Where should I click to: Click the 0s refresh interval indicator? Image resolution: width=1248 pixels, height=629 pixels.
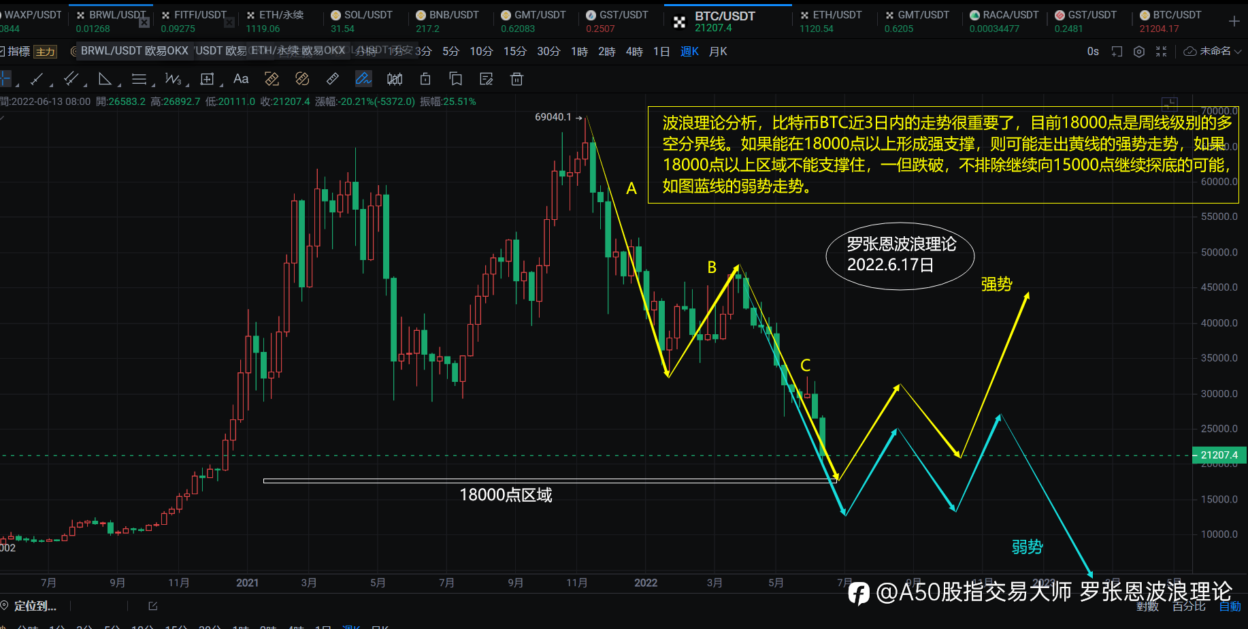click(x=1093, y=51)
